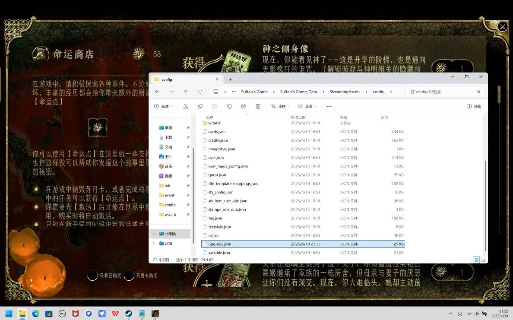Click the Share icon in the toolbar
Image resolution: width=513 pixels, height=320 pixels.
(x=244, y=106)
